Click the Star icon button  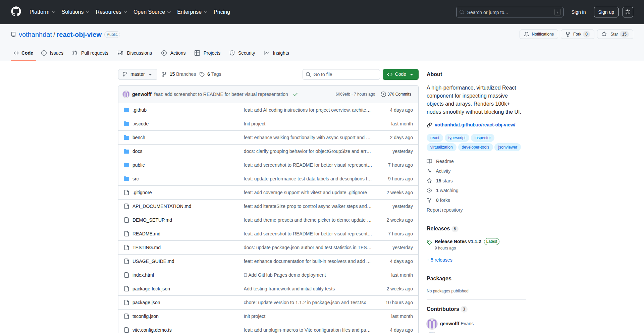click(x=604, y=34)
